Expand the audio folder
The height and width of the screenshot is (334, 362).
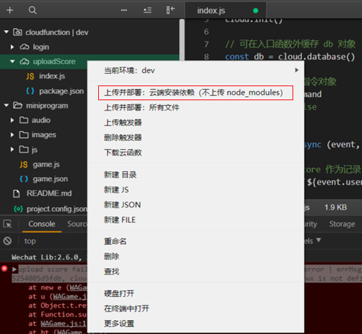coord(12,120)
